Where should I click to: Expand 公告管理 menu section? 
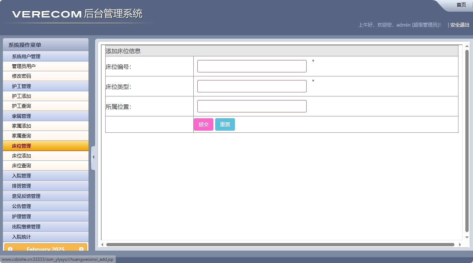[46, 206]
